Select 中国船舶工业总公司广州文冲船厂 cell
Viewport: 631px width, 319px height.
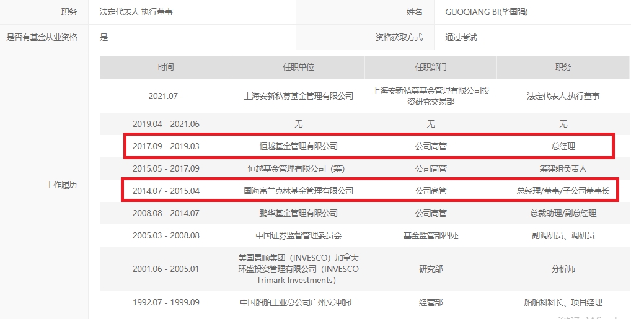click(298, 302)
